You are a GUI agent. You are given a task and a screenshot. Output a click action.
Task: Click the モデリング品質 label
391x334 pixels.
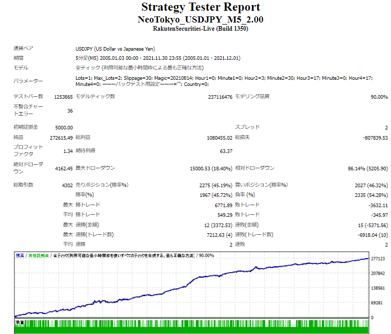tap(252, 96)
